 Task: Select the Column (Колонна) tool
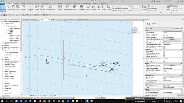pyautogui.click(x=30, y=8)
